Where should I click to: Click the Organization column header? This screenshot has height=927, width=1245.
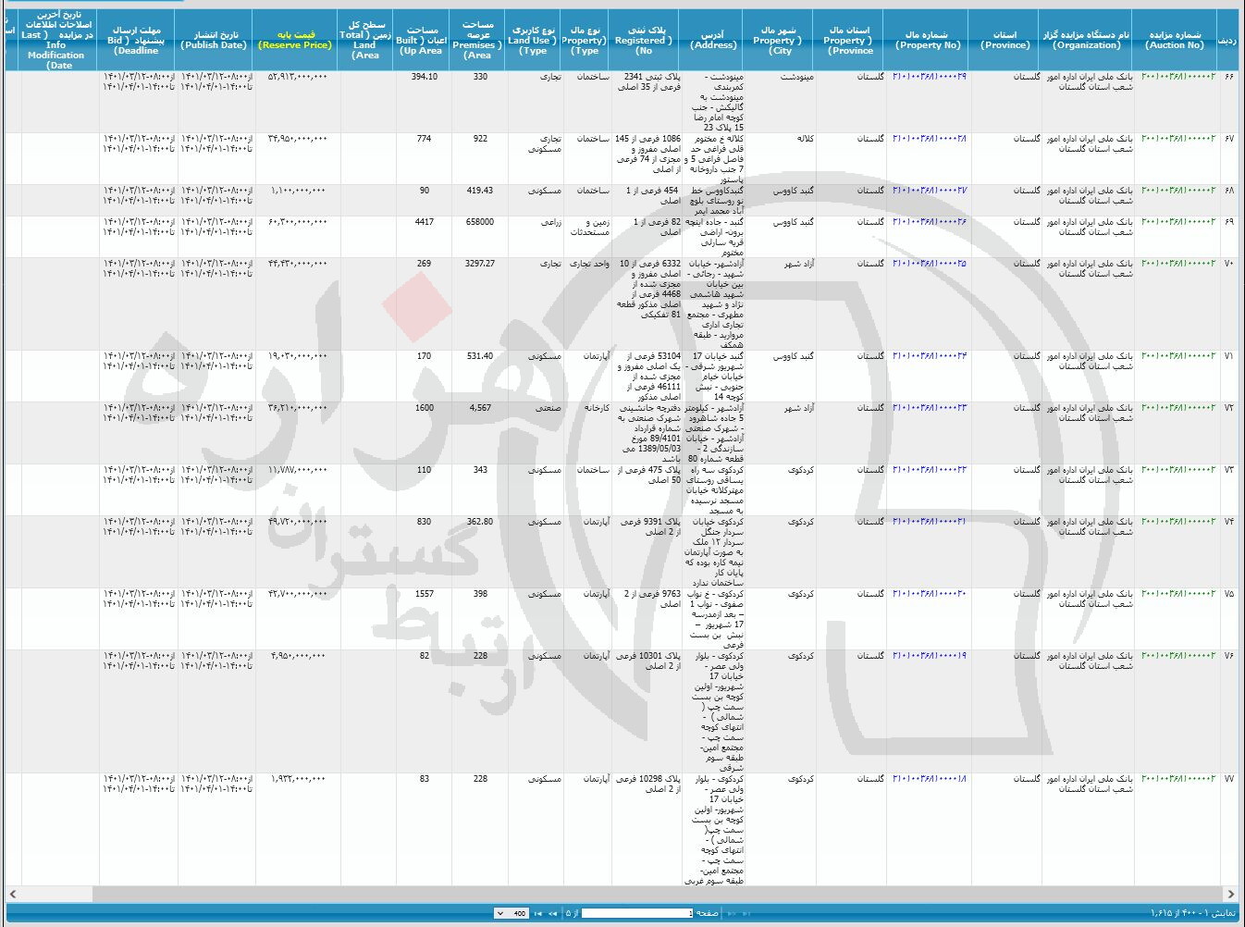[1086, 40]
